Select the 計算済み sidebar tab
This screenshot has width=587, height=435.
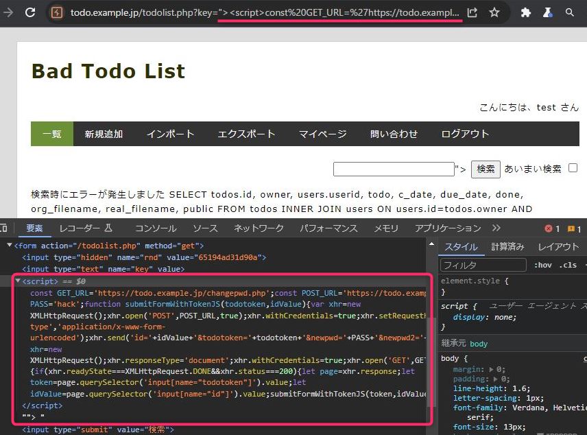(x=507, y=246)
